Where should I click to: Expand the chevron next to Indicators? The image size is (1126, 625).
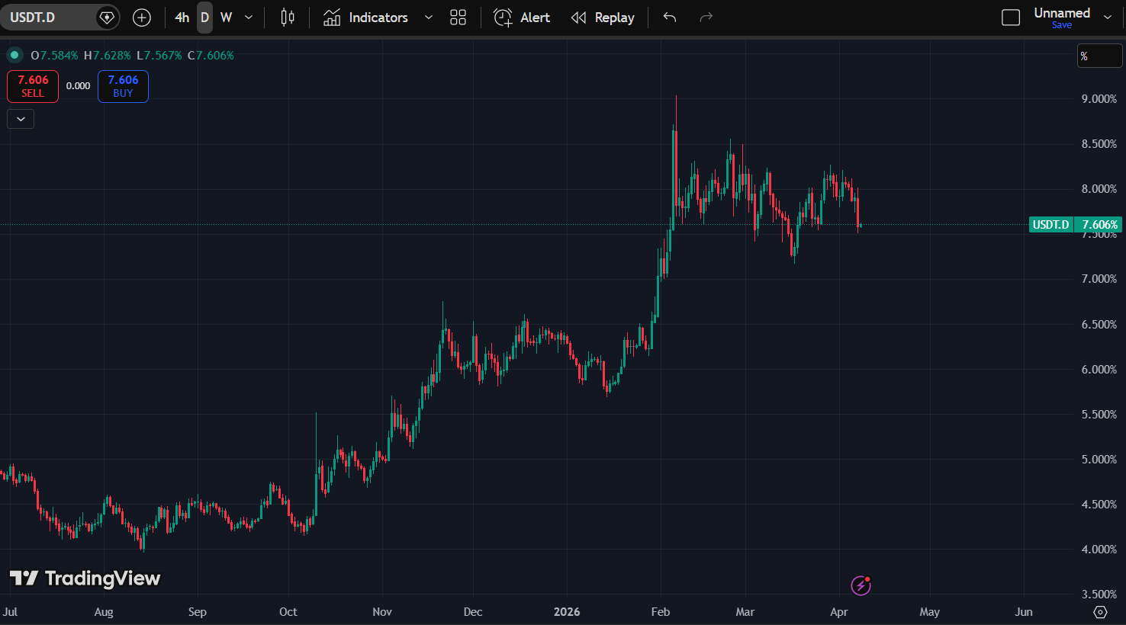(x=429, y=18)
